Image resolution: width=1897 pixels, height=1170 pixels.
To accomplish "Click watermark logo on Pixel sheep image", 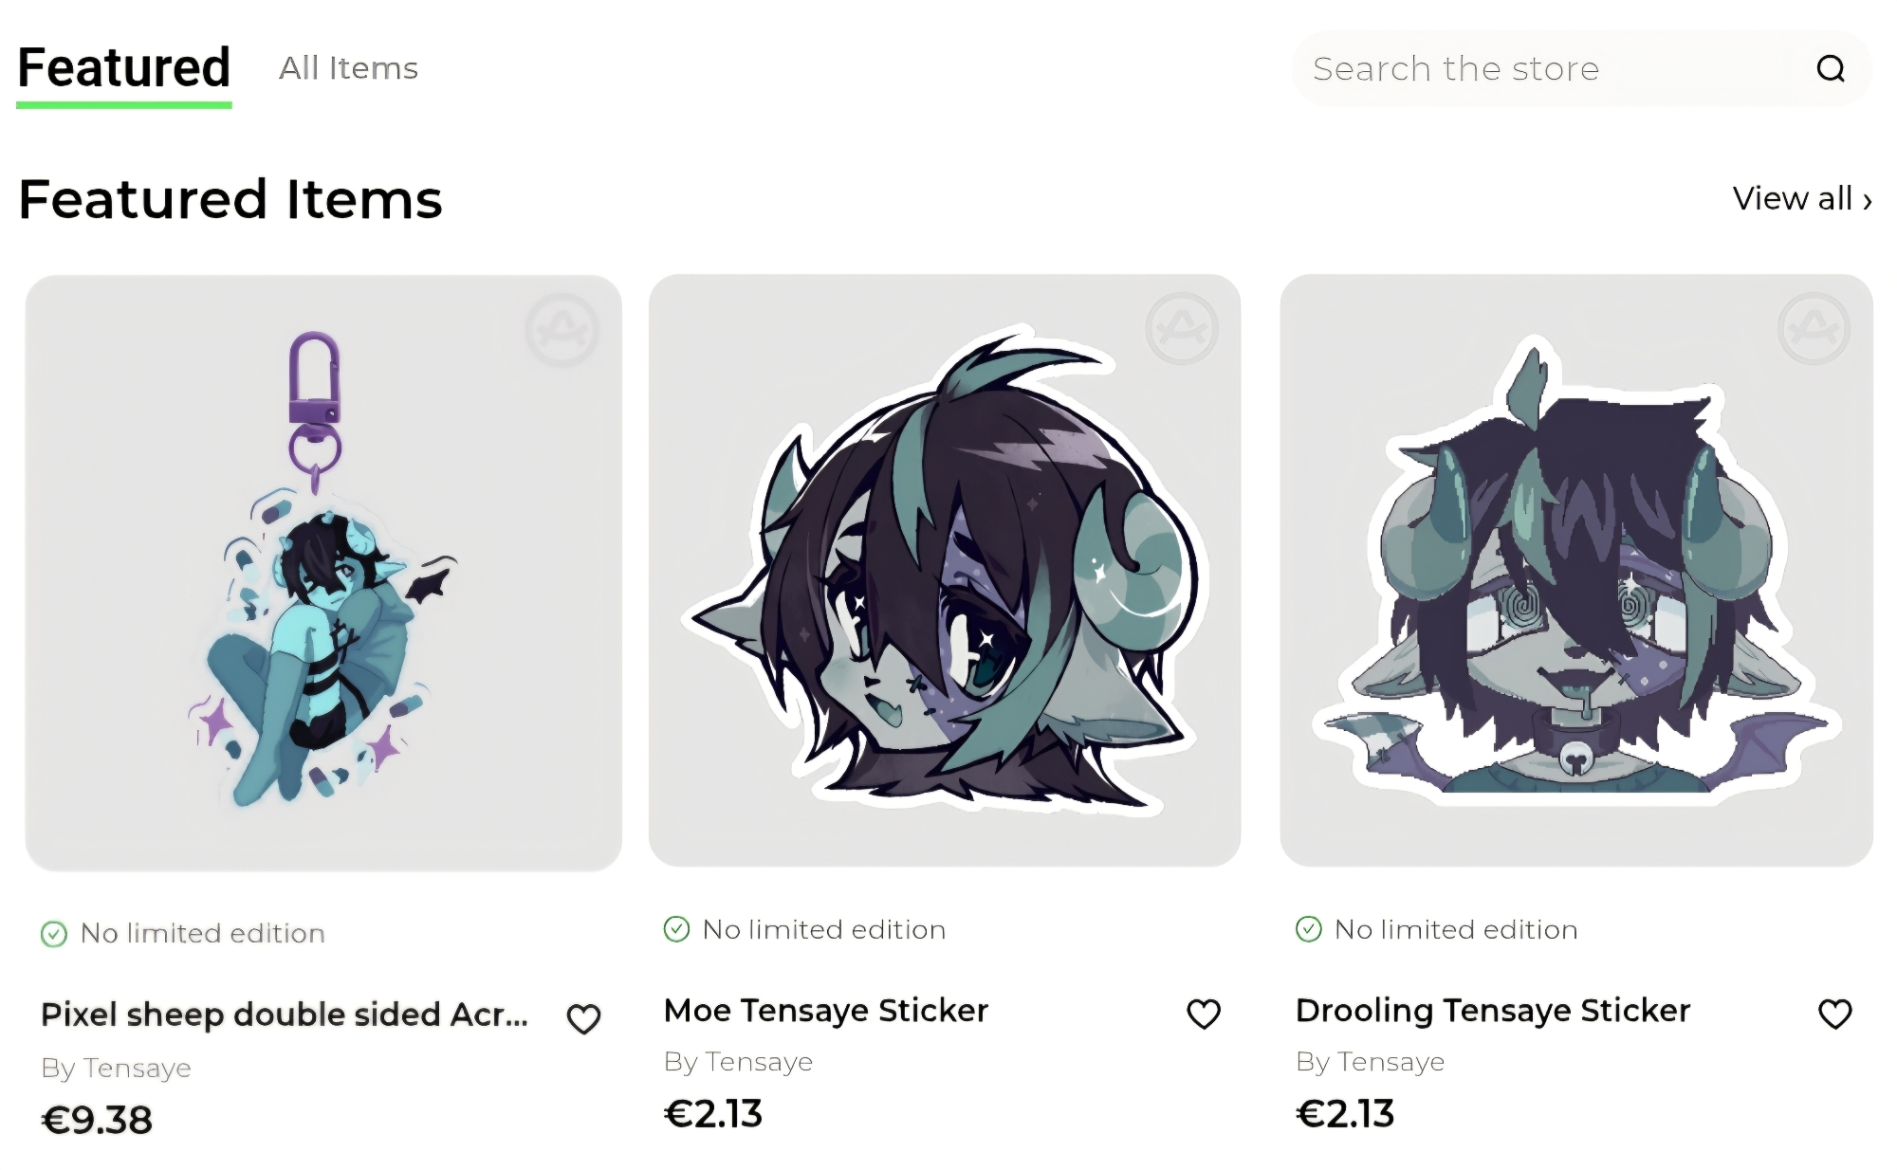I will pos(562,331).
